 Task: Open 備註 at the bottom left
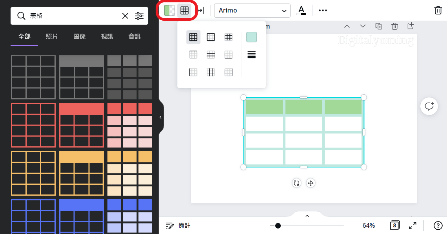[178, 225]
